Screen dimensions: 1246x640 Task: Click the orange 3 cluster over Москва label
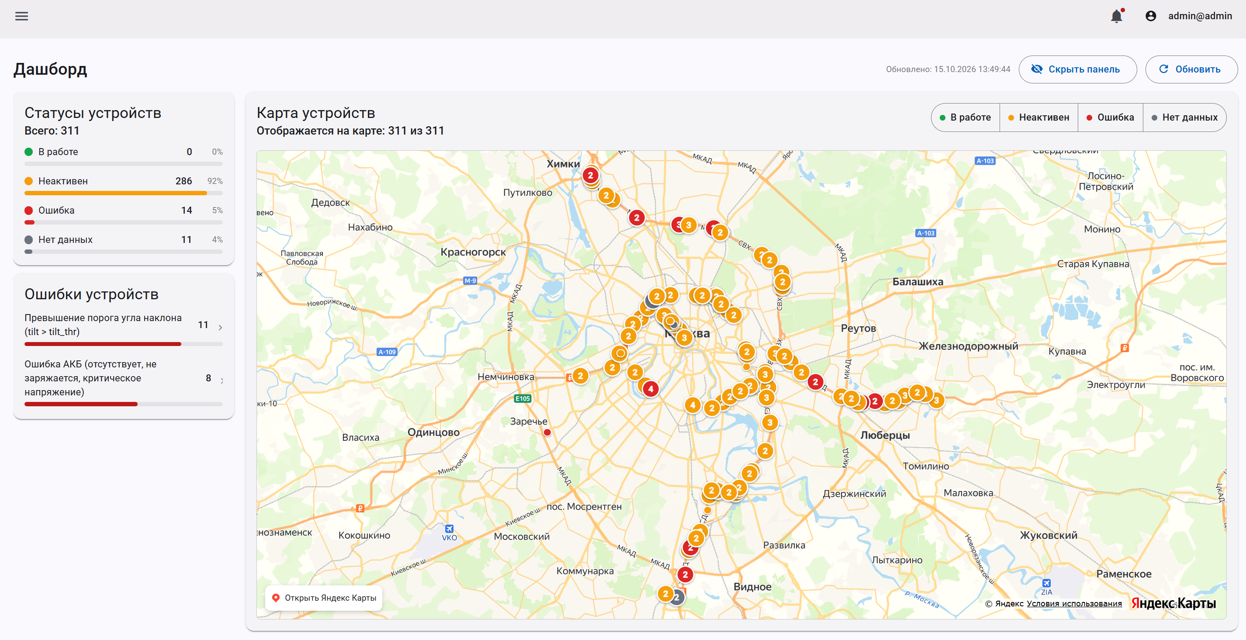(x=684, y=338)
